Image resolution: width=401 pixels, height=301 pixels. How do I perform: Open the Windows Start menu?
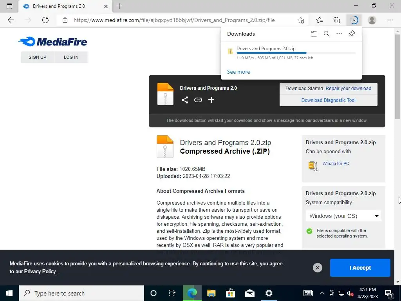[9, 293]
